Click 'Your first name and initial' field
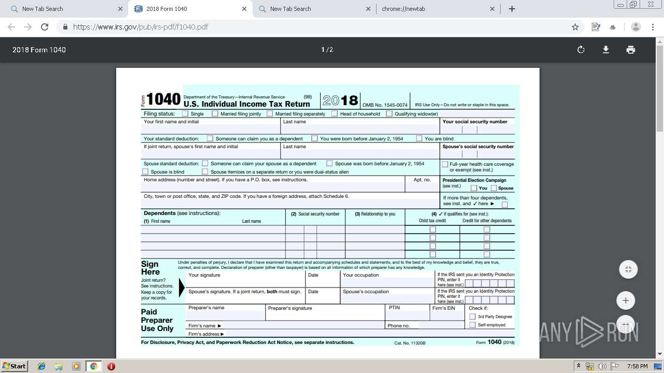The width and height of the screenshot is (664, 373). click(211, 130)
